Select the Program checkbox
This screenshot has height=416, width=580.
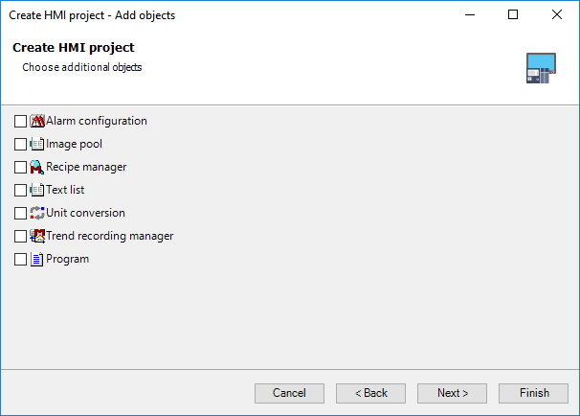click(x=20, y=259)
